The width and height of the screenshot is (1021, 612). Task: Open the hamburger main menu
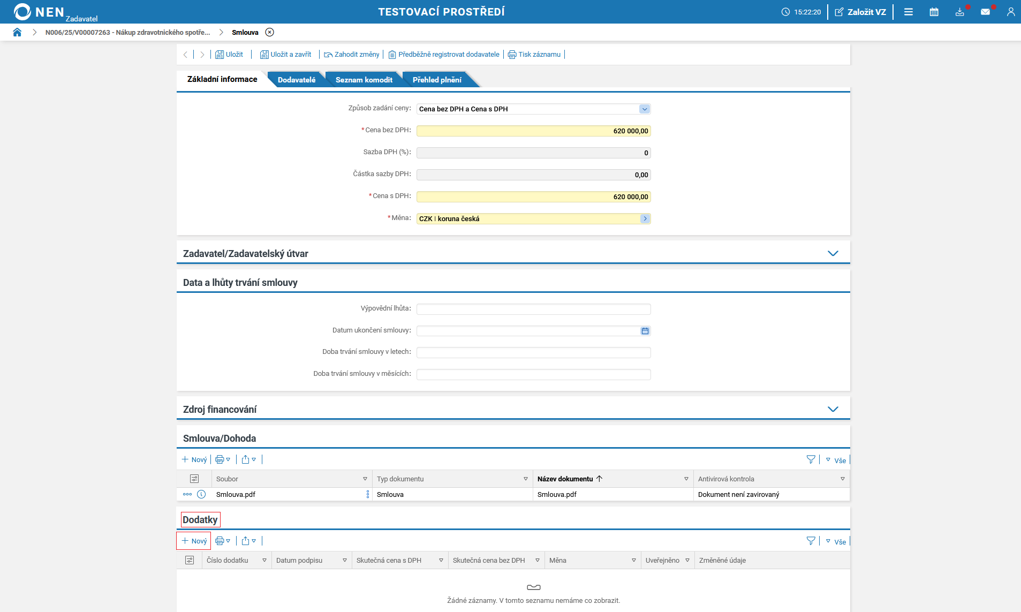point(908,12)
